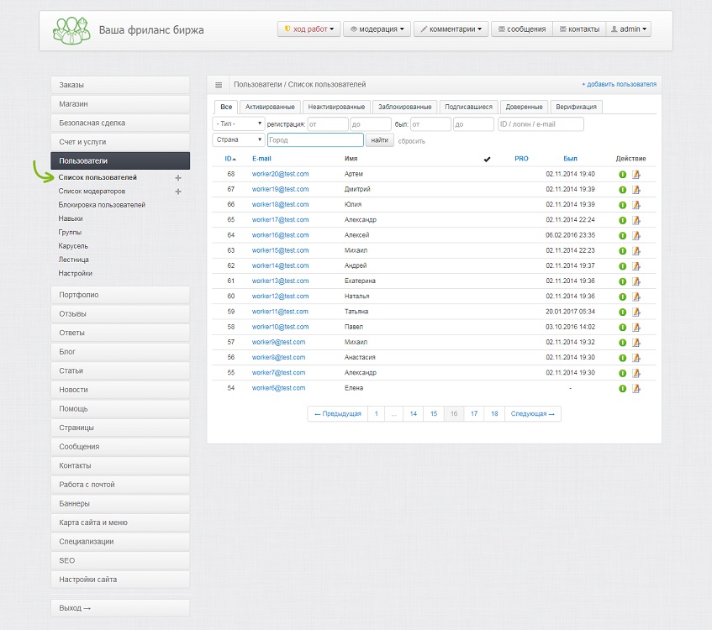Sort table by PRO column

click(x=521, y=159)
